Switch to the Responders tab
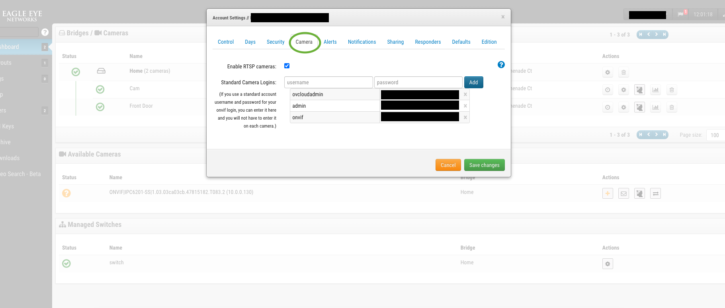Screen dimensions: 725x308 (428, 42)
